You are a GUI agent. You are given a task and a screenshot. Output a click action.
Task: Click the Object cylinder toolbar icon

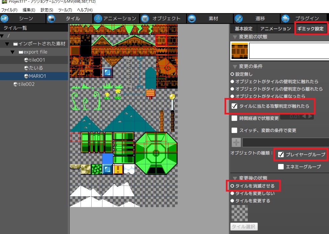145,19
